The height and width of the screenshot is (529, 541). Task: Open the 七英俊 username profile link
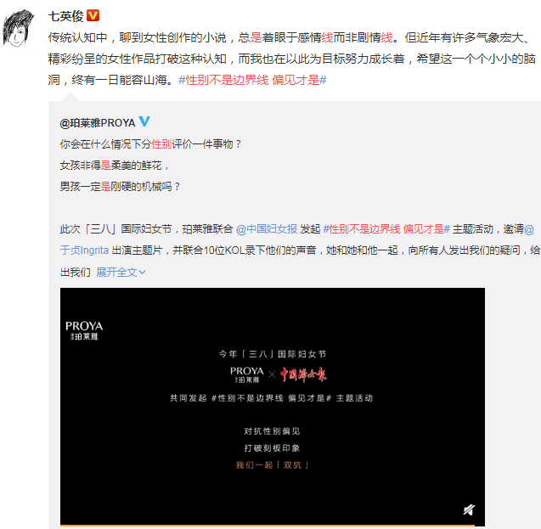tap(66, 16)
